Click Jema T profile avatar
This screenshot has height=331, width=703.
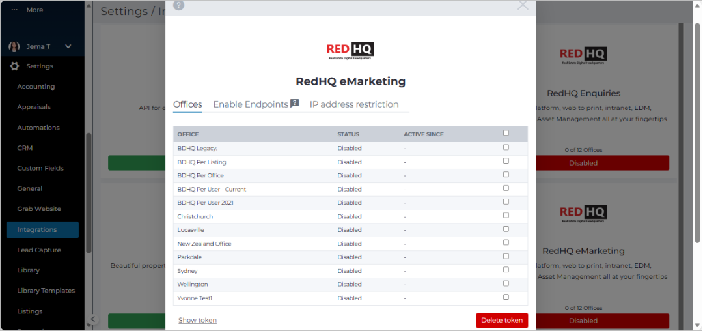tap(14, 46)
